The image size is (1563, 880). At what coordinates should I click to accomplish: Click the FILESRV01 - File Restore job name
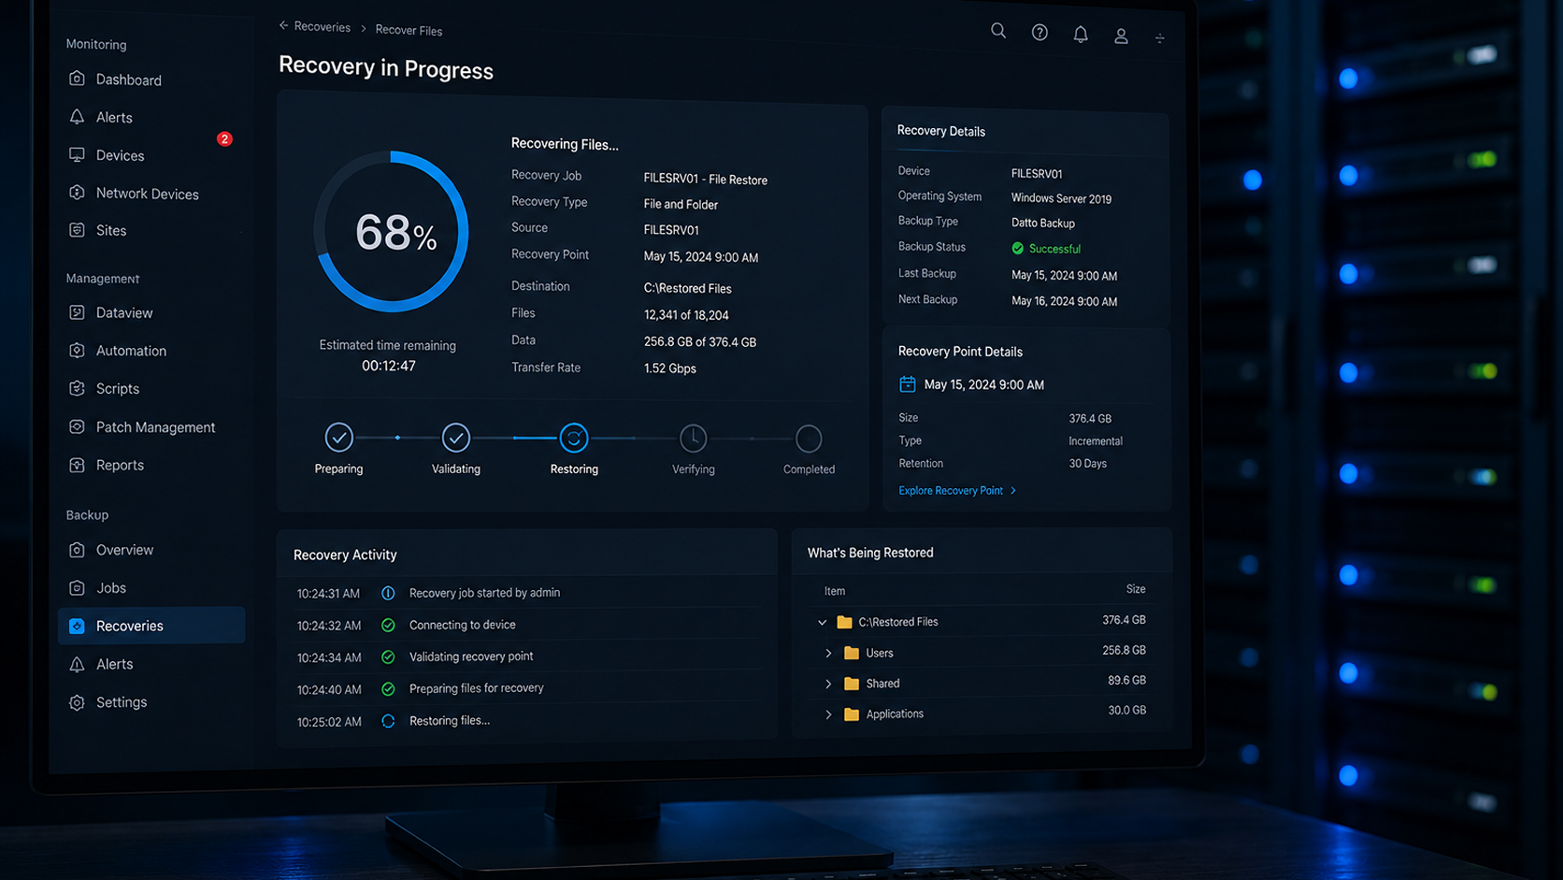(x=706, y=180)
